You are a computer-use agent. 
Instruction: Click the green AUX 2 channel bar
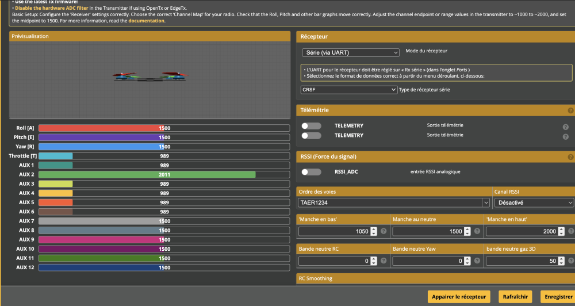pyautogui.click(x=147, y=174)
